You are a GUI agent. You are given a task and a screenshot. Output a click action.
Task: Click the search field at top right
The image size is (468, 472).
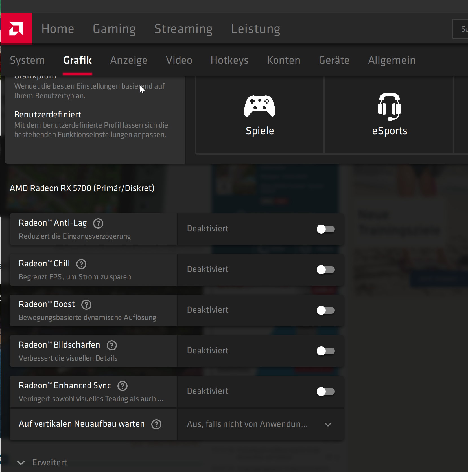460,29
